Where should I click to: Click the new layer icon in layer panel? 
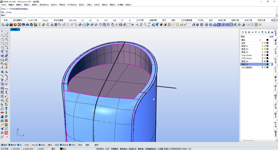pos(242,32)
